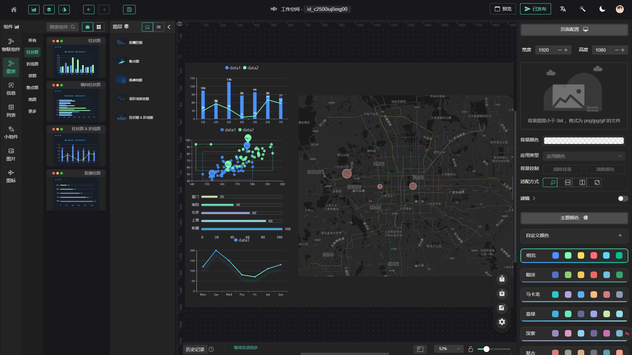Image resolution: width=632 pixels, height=355 pixels.
Task: Click the magic wand icon
Action: [582, 9]
